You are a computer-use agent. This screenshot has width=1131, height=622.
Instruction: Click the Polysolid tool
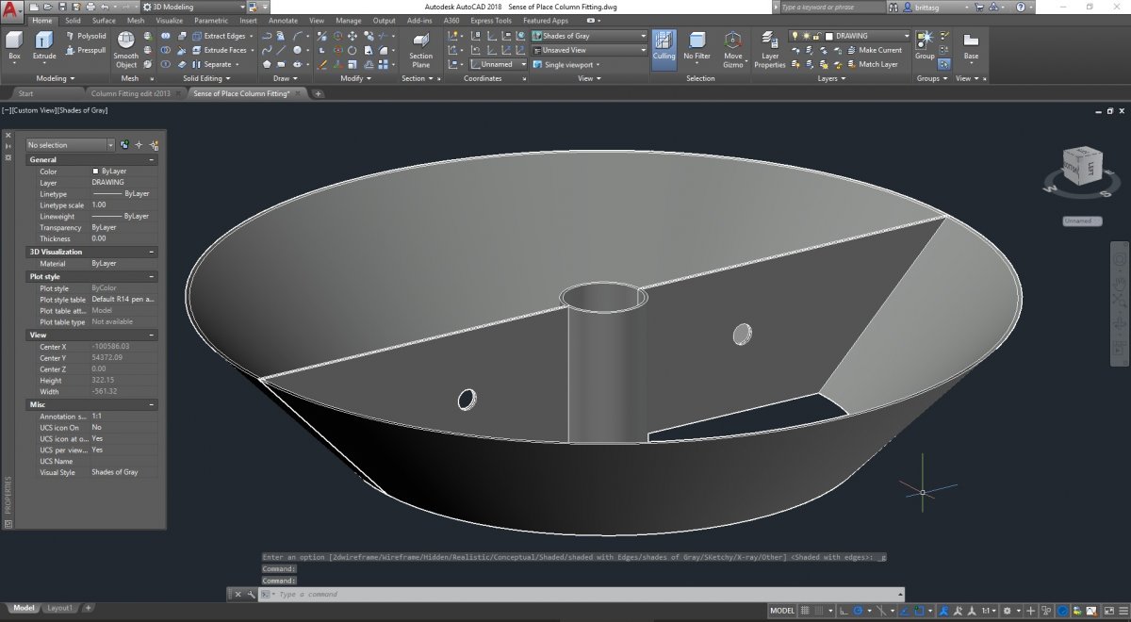pyautogui.click(x=85, y=36)
